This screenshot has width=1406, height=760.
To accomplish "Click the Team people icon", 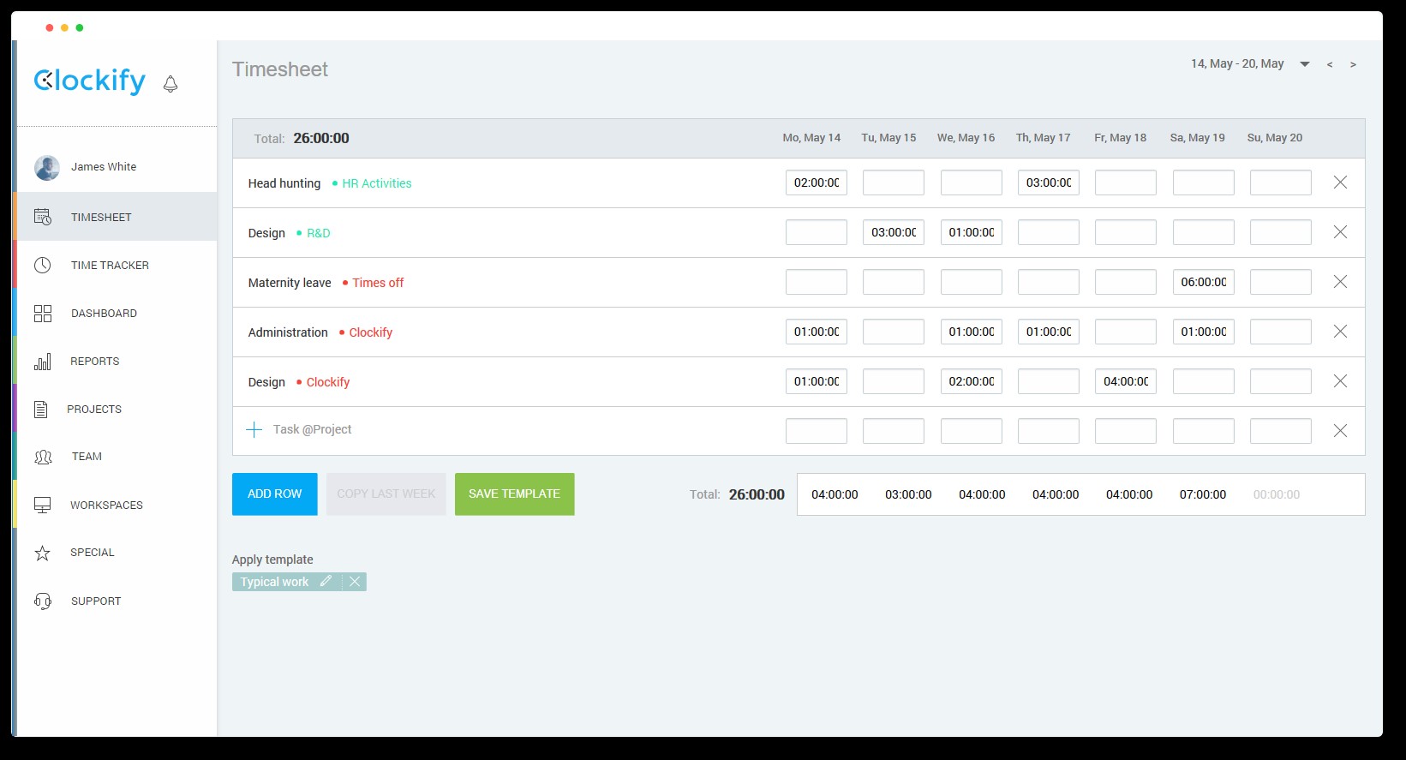I will point(43,457).
